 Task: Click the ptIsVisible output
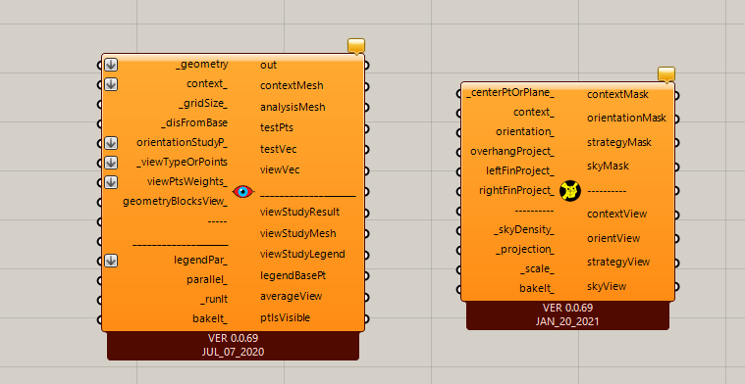(285, 317)
